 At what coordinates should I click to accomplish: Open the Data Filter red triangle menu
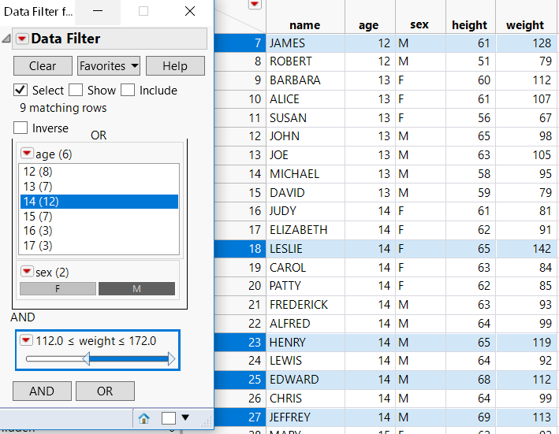tap(22, 39)
